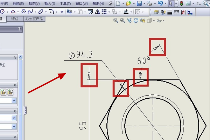Click the mirror entities icon
The height and width of the screenshot is (140, 210).
(x=97, y=12)
